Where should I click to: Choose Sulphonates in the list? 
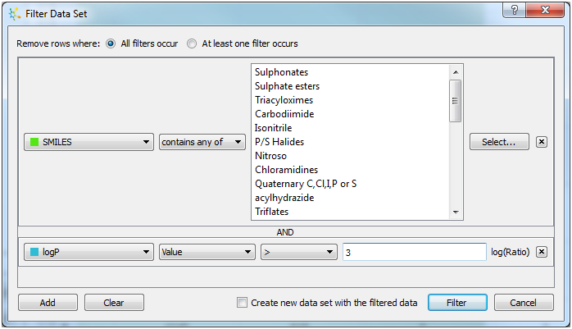[x=281, y=72]
